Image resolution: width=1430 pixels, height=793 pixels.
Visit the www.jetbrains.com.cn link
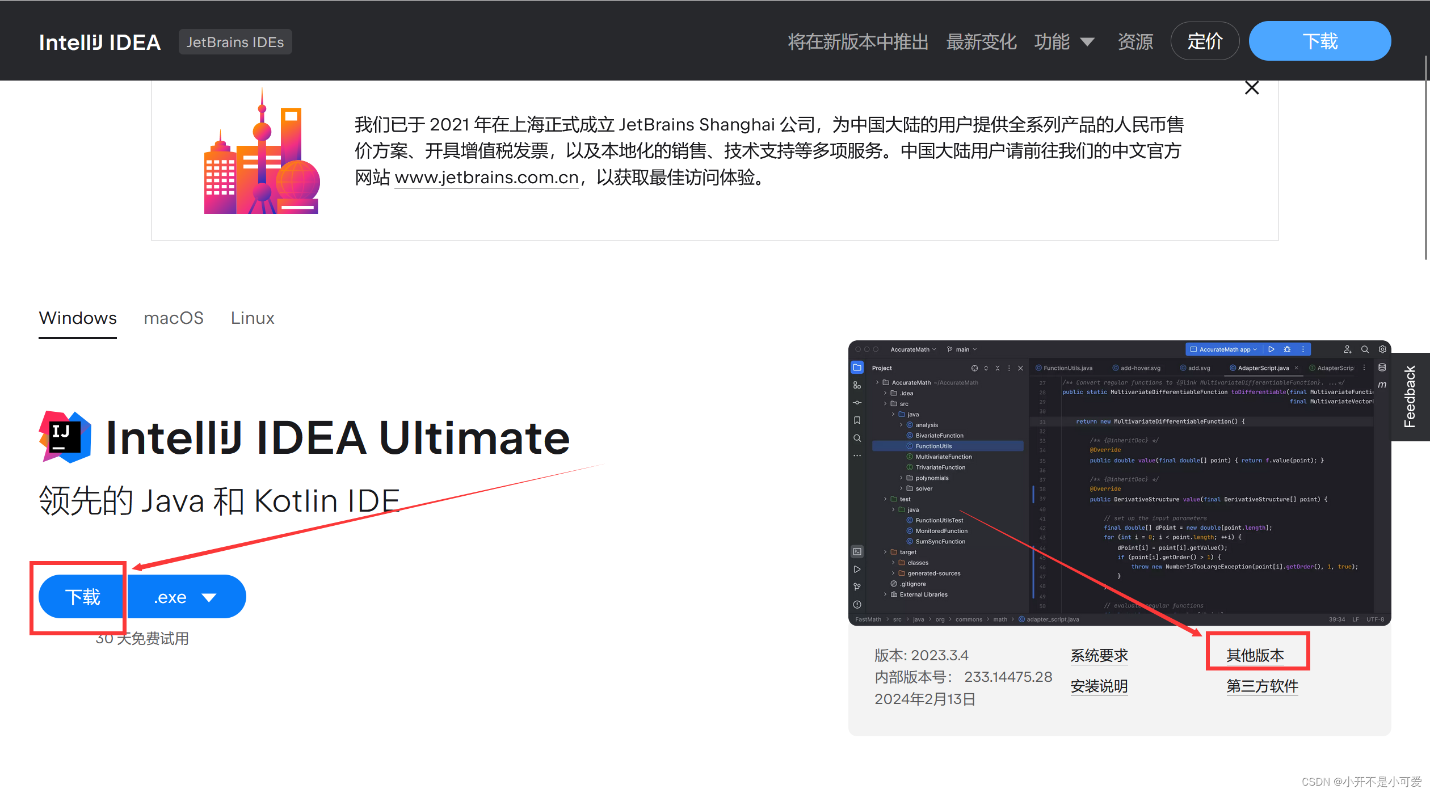pos(486,178)
